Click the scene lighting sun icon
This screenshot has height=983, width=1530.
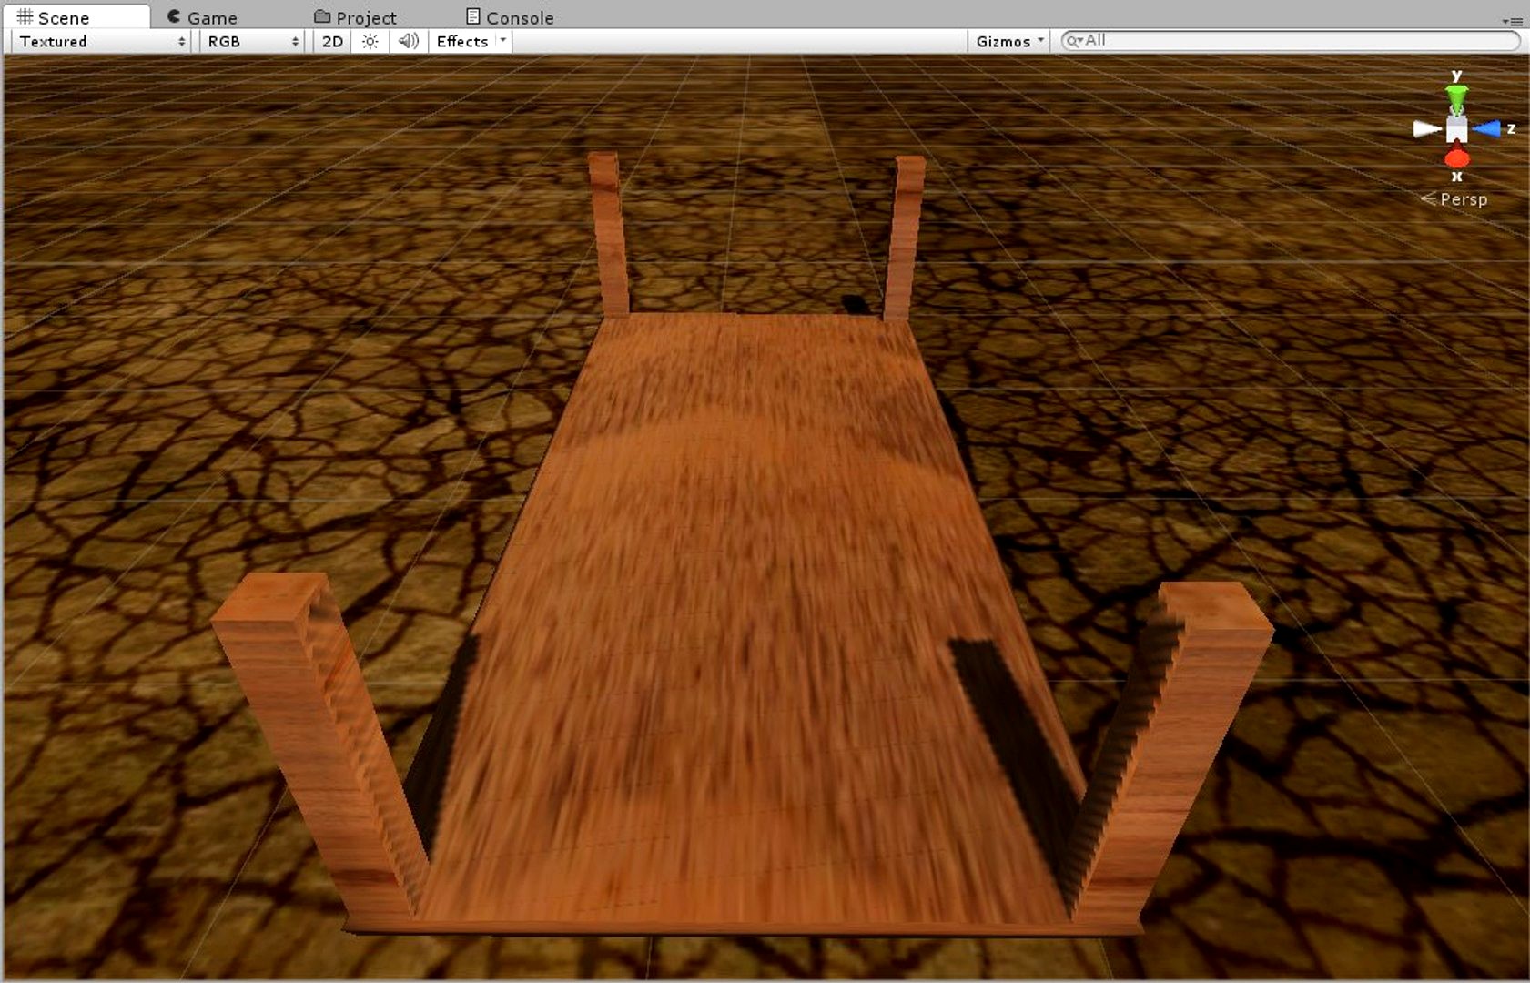370,41
